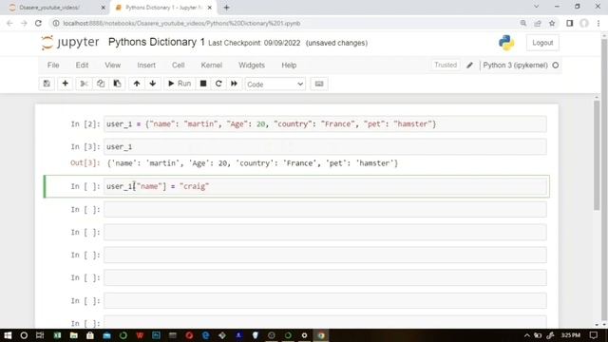Open cell type dropdown showing Code
The width and height of the screenshot is (608, 342).
(x=275, y=85)
